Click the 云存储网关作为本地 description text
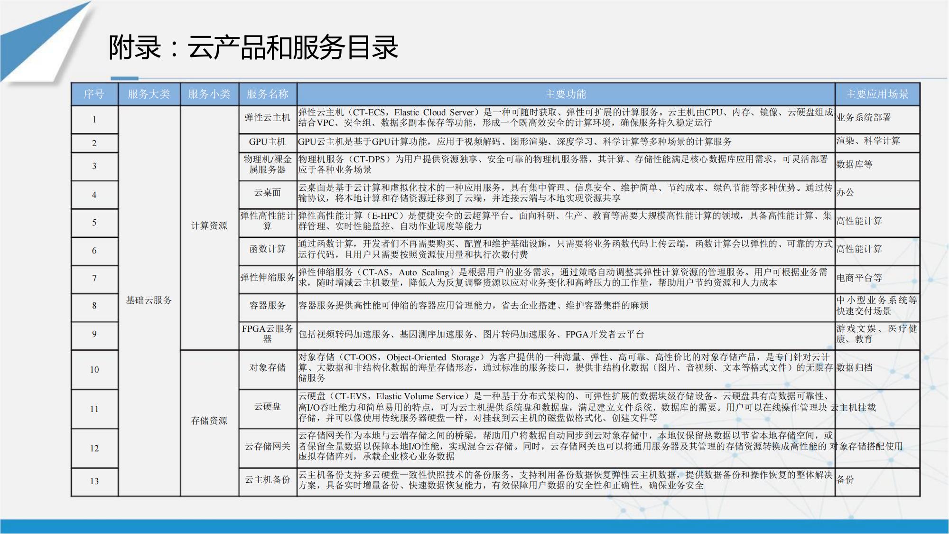This screenshot has height=534, width=949. 566,447
